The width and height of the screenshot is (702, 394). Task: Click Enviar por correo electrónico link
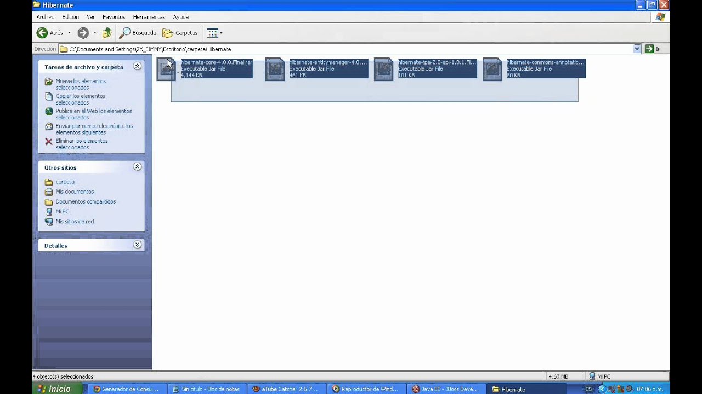pyautogui.click(x=94, y=129)
